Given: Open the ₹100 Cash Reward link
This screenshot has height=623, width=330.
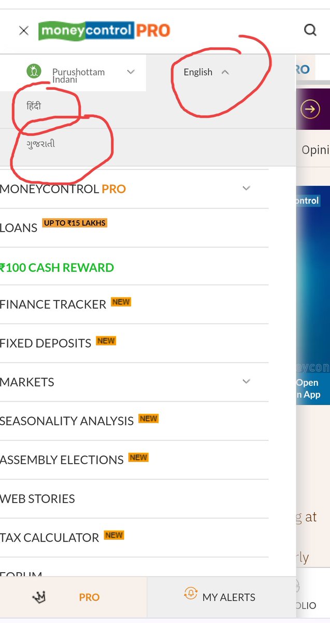Looking at the screenshot, I should click(57, 268).
